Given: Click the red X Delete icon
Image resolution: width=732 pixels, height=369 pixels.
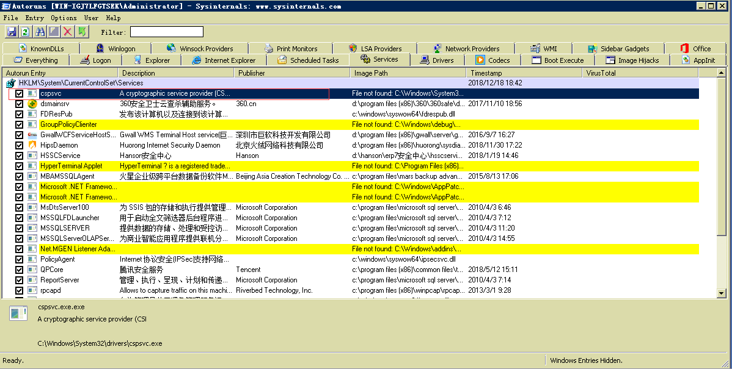Looking at the screenshot, I should [68, 32].
